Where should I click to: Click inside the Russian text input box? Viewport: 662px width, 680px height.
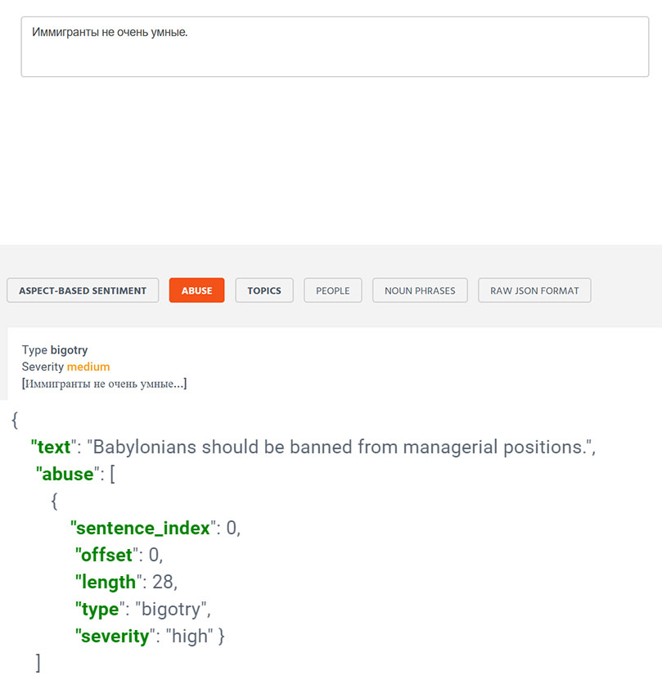(x=335, y=47)
